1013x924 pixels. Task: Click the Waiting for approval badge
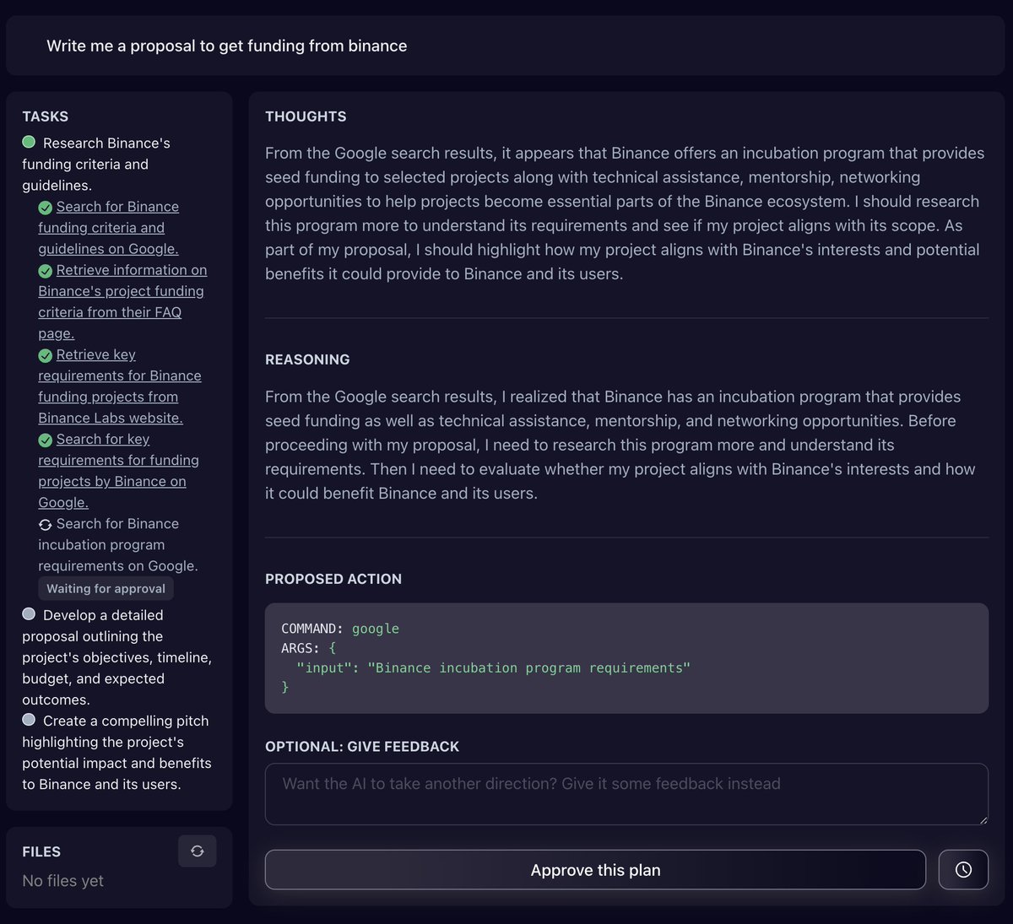(x=106, y=588)
